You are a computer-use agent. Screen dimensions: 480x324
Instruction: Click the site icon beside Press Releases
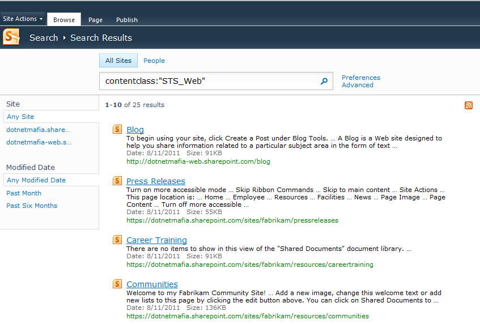(x=117, y=181)
